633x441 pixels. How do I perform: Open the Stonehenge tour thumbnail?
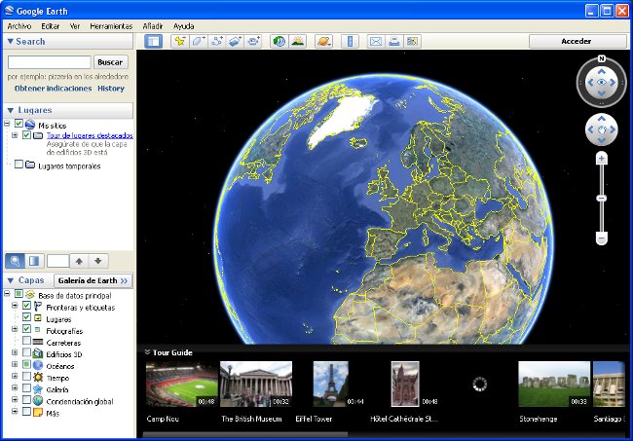point(554,384)
